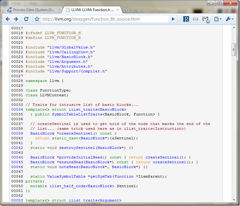Open the mail checker extension icon

[x=205, y=19]
